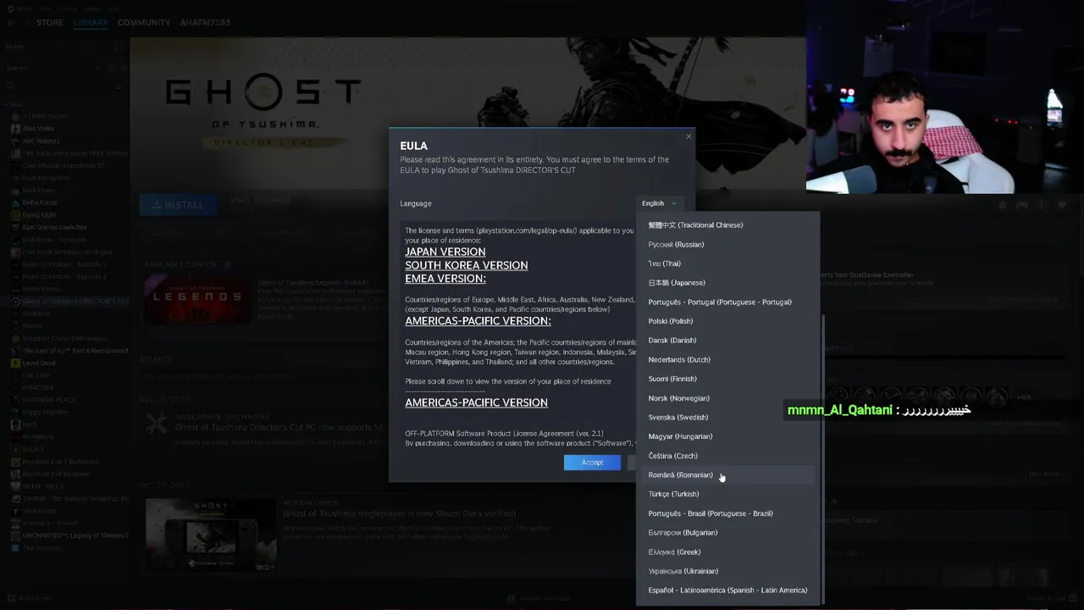Click The Witness game icon in sidebar
Viewport: 1084px width, 610px height.
(15, 548)
